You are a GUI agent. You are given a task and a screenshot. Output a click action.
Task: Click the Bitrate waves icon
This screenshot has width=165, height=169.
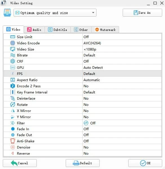pyautogui.click(x=13, y=55)
